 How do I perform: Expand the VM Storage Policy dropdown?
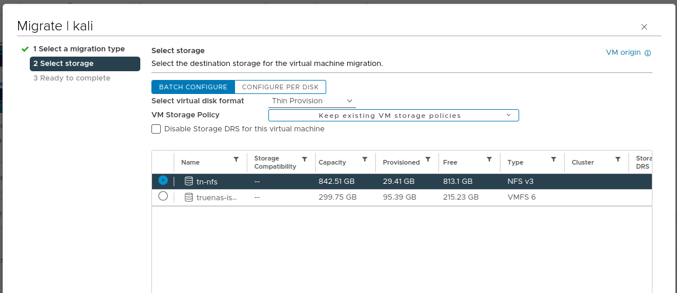click(393, 116)
